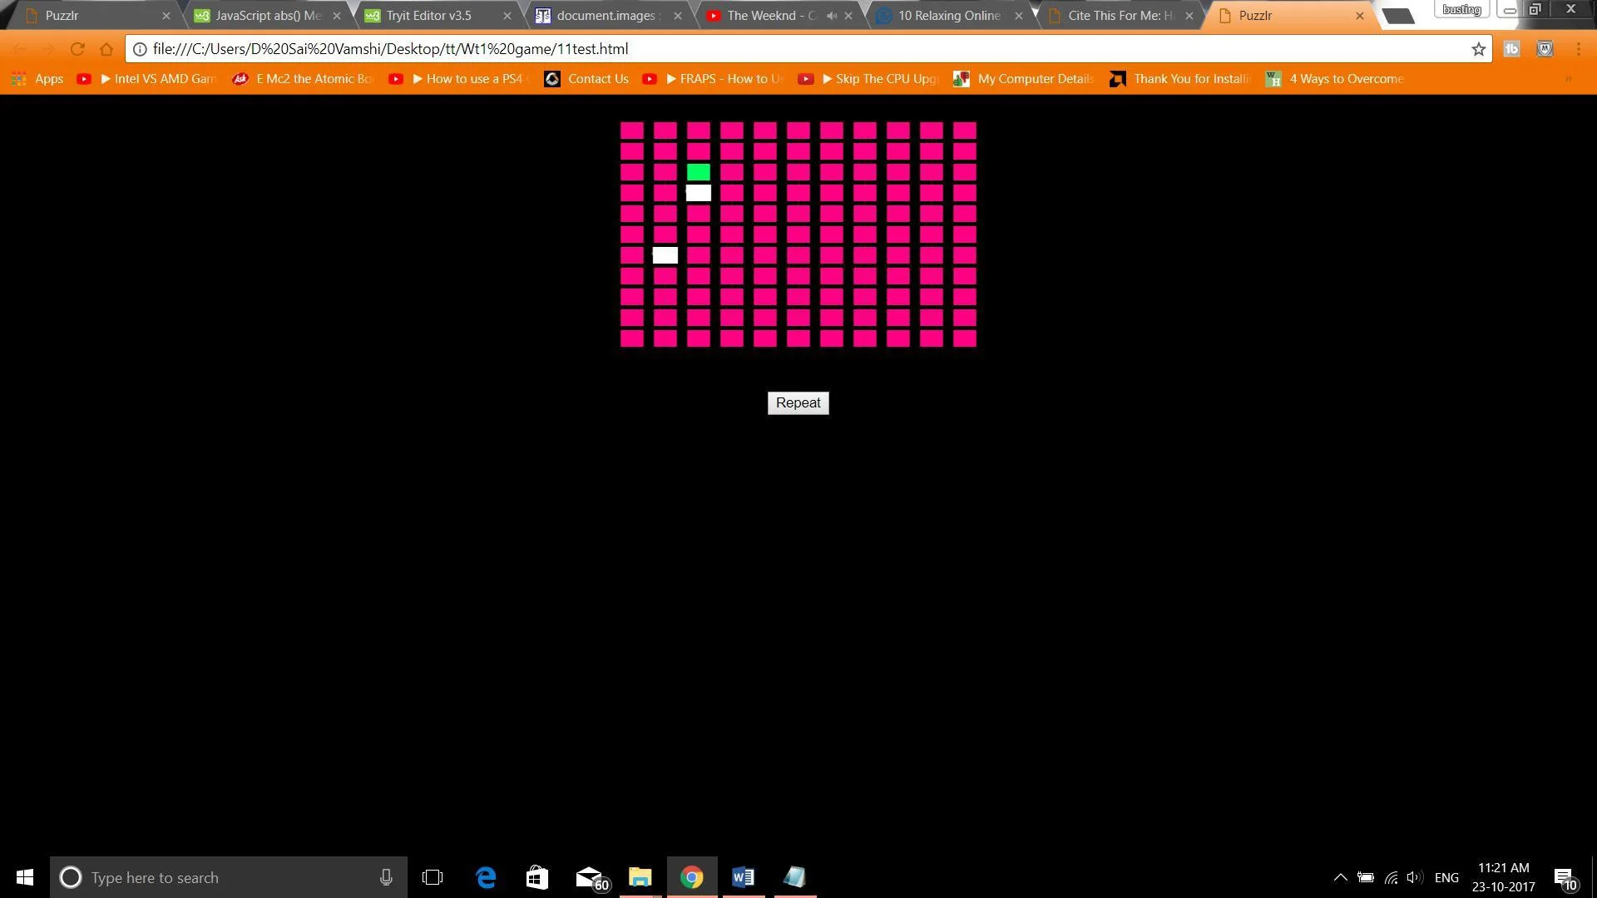Click the green square in the grid
The image size is (1597, 898).
[699, 172]
